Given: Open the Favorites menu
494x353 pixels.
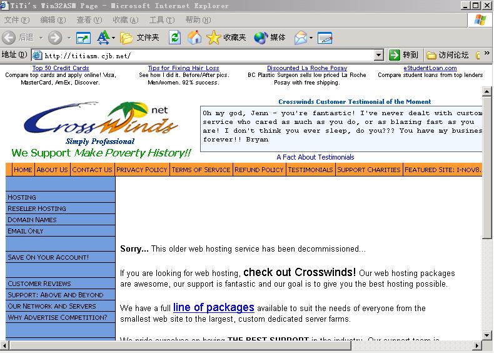Looking at the screenshot, I should pyautogui.click(x=126, y=20).
